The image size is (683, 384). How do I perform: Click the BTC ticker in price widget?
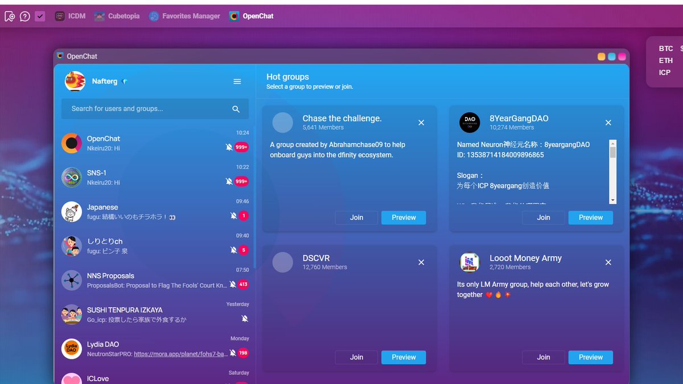pos(666,49)
